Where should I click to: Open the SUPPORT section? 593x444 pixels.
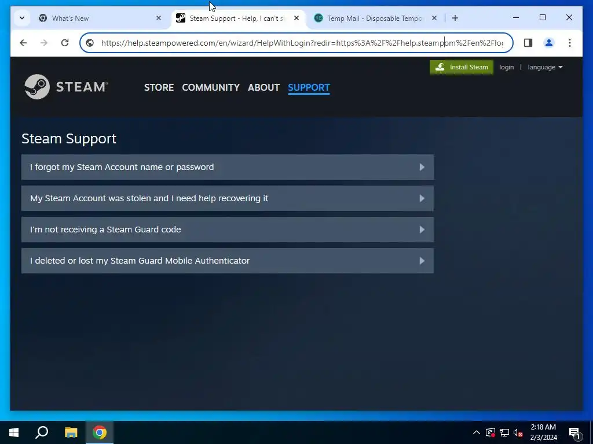click(x=309, y=87)
